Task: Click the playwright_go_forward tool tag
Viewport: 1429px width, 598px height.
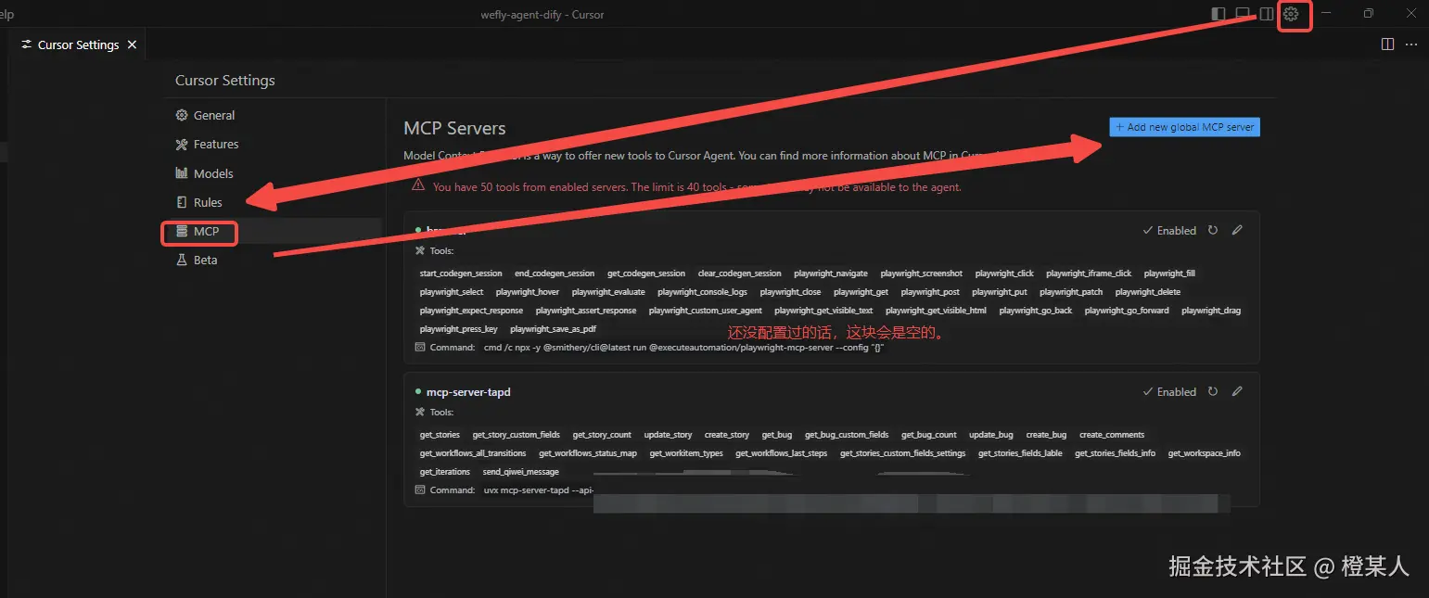Action: 1127,311
